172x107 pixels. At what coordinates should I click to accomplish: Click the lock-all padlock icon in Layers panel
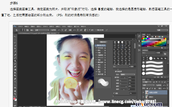coord(155,88)
